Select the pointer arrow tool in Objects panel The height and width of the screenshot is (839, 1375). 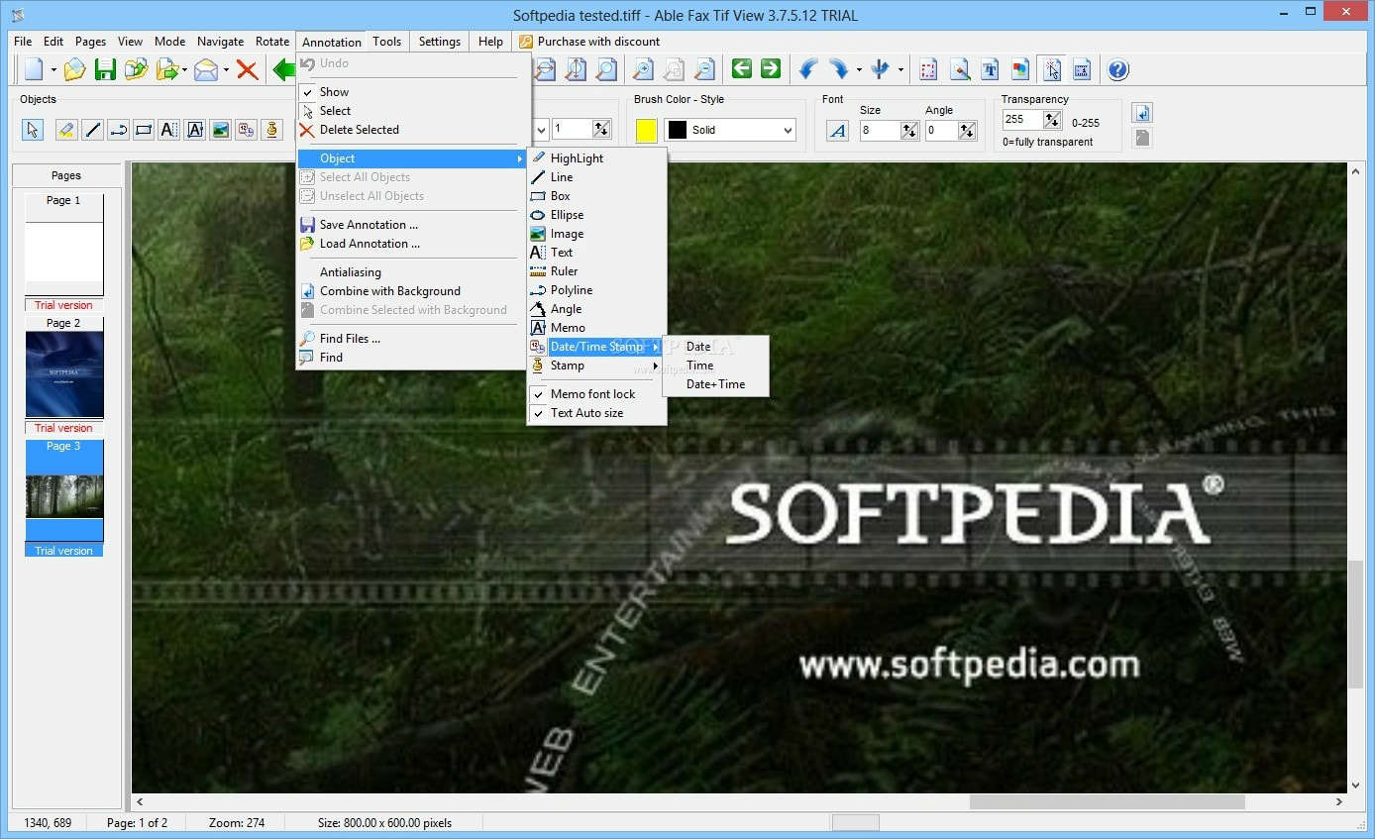click(33, 130)
